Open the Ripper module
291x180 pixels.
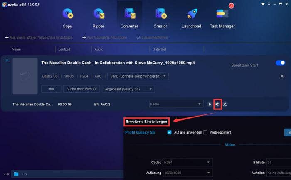[99, 18]
